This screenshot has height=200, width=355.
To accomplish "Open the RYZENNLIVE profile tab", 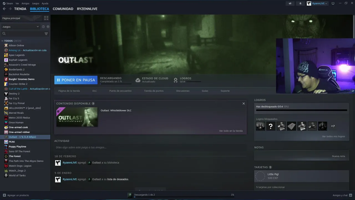I will (87, 9).
